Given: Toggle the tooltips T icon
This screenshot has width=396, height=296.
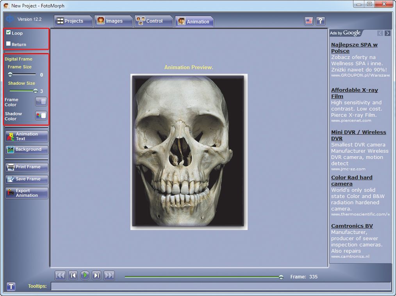Looking at the screenshot, I should [11, 287].
